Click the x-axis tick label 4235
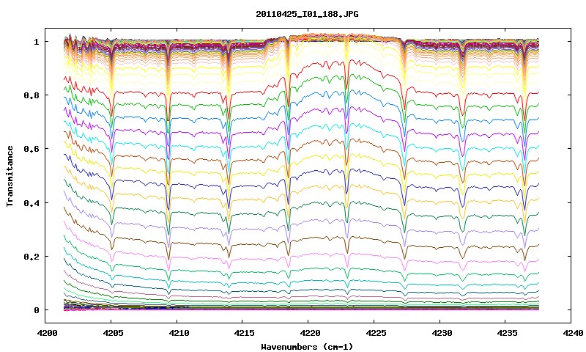586x352 pixels. 508,333
